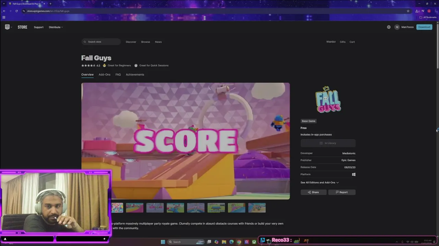Screen dimensions: 439x246
Task: Open the Gifts link
Action: [x=343, y=42]
